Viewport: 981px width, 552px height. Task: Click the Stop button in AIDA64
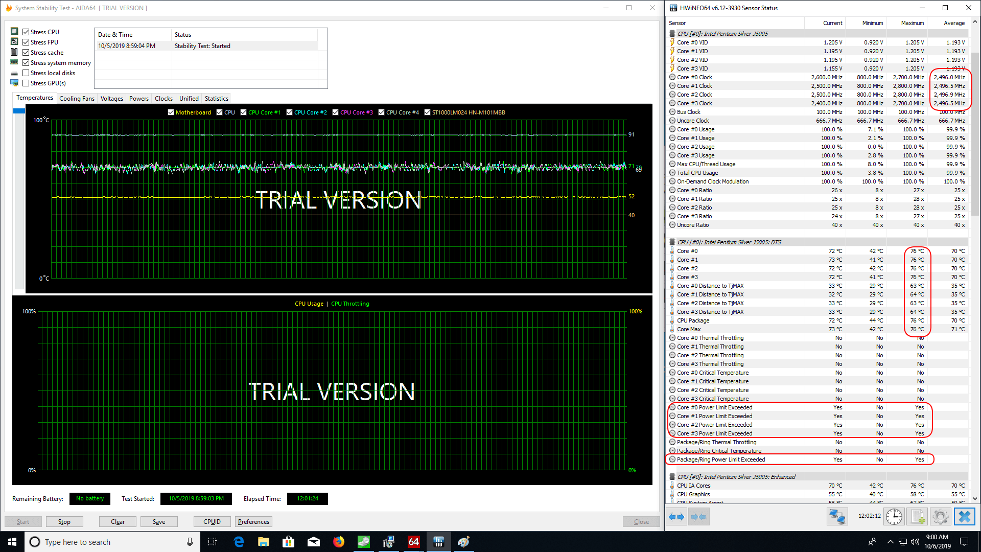coord(64,522)
